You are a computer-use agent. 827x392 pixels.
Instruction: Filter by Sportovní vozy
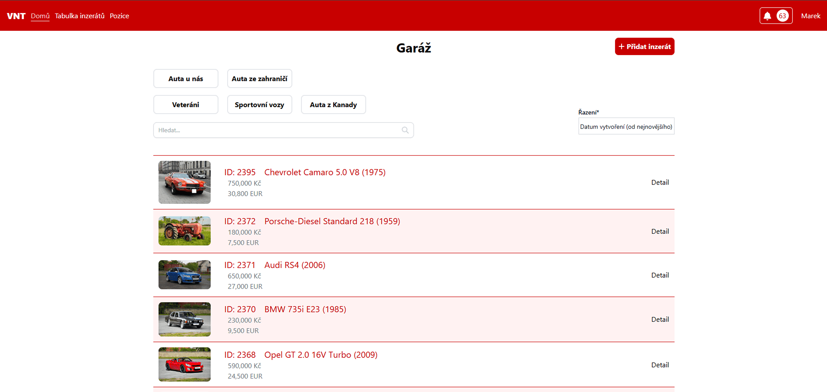(x=260, y=105)
